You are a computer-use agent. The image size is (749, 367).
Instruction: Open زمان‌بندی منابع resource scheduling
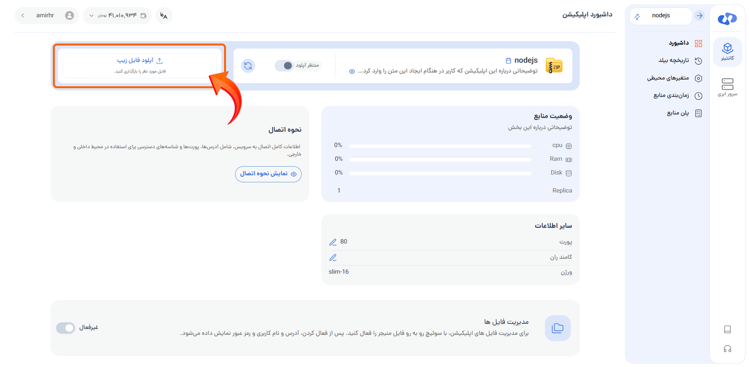click(678, 95)
